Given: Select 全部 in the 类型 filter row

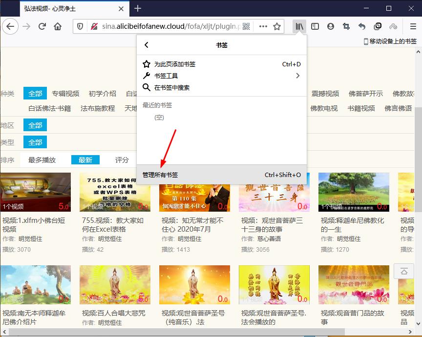Looking at the screenshot, I should click(x=35, y=142).
